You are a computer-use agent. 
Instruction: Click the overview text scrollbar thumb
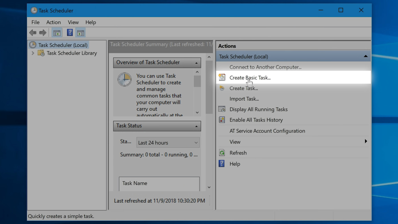coord(197,82)
